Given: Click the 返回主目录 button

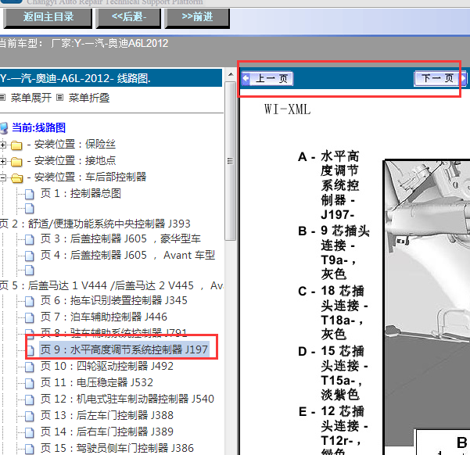Looking at the screenshot, I should (x=48, y=17).
